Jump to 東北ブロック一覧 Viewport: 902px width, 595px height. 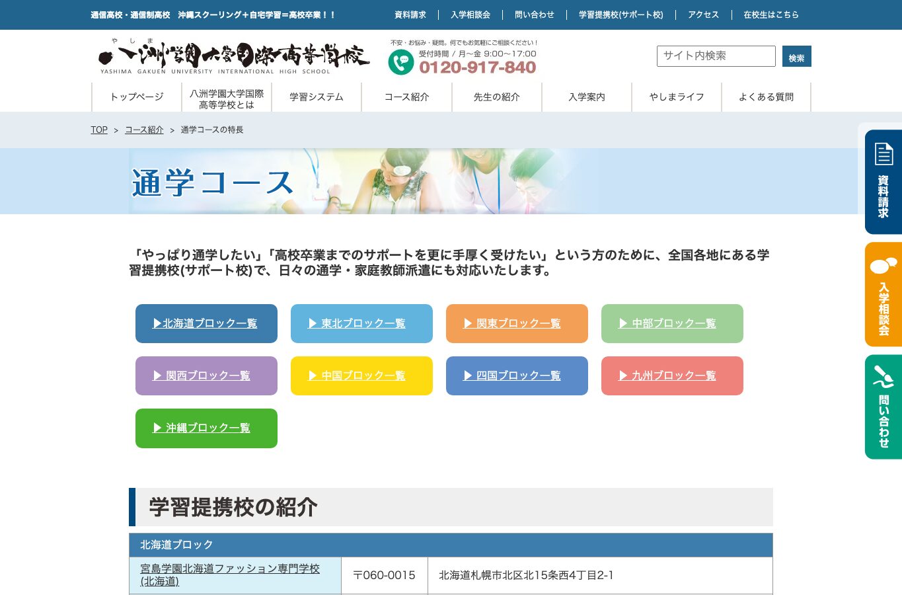coord(361,323)
